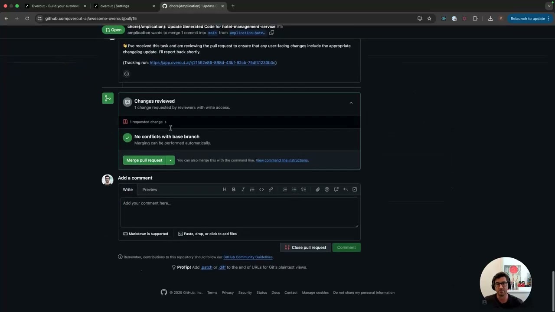The height and width of the screenshot is (312, 555).
Task: Open browser extensions puzzle icon
Action: coord(475,19)
